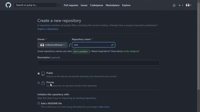Open the user avatar menu in header
This screenshot has width=200, height=112.
[x=188, y=5]
